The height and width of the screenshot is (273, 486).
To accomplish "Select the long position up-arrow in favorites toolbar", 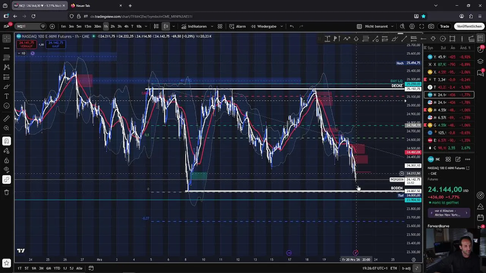I will pyautogui.click(x=356, y=39).
